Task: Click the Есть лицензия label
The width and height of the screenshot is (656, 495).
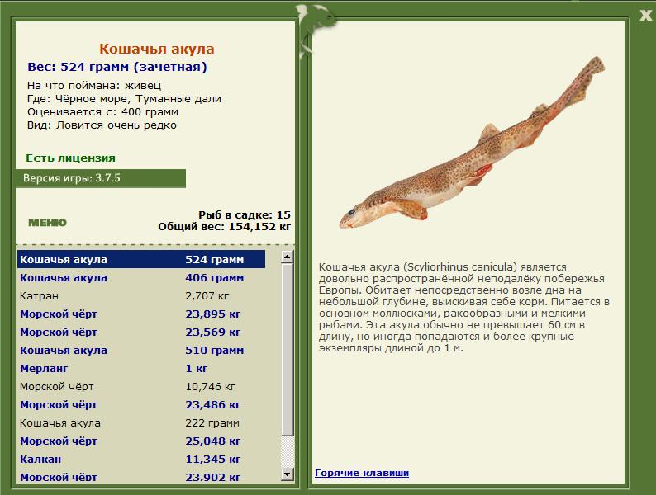Action: point(71,158)
